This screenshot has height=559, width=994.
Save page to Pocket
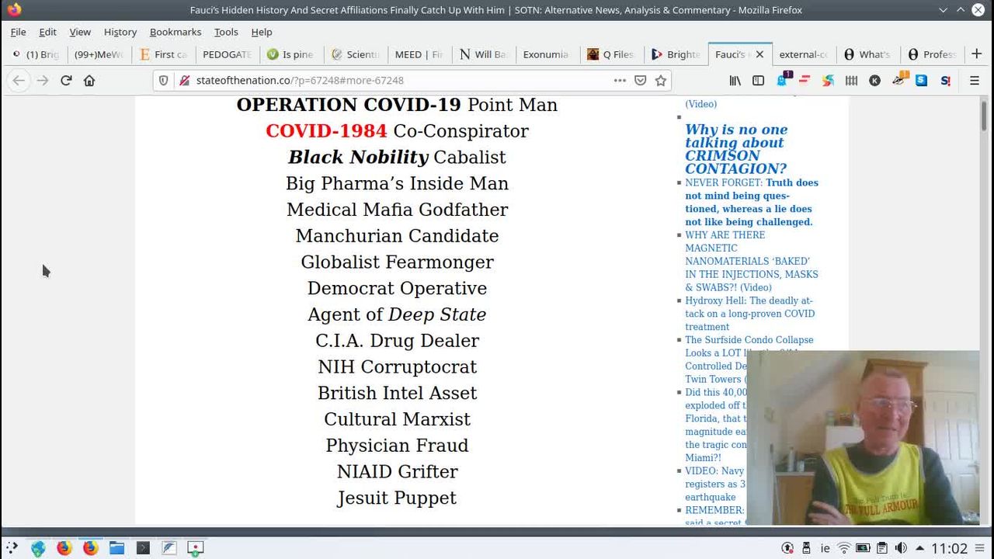[x=641, y=80]
